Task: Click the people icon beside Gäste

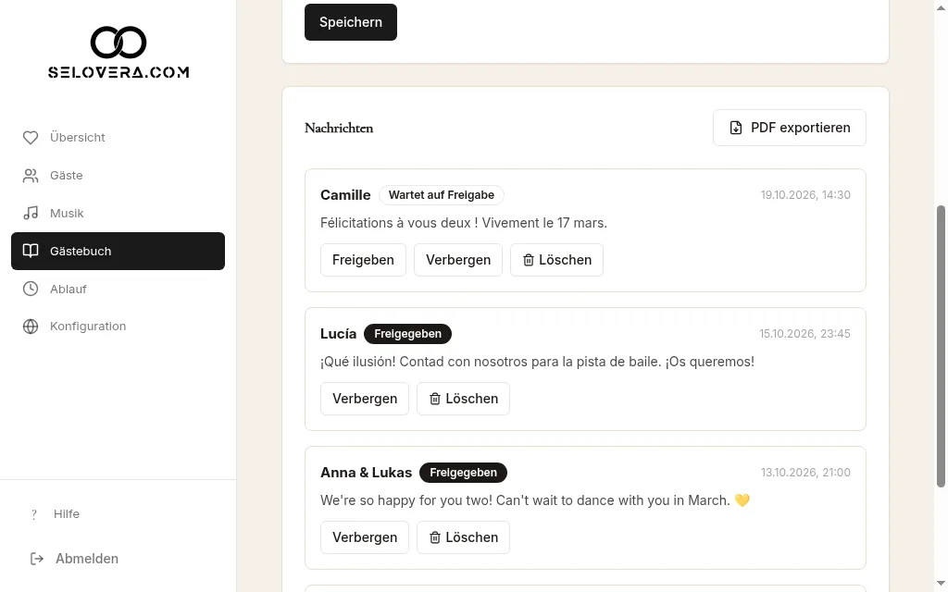Action: (x=31, y=176)
